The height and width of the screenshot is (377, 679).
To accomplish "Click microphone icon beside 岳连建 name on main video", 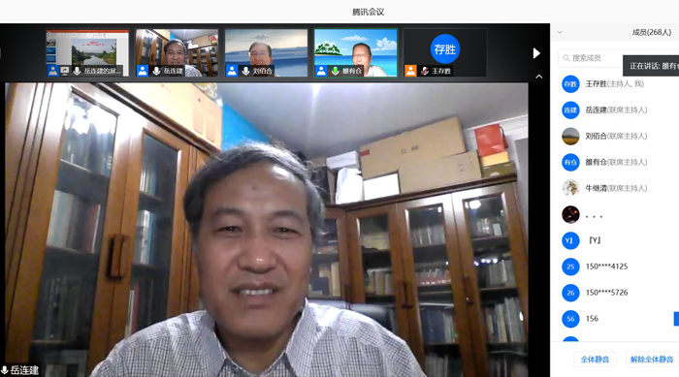I will click(x=4, y=370).
